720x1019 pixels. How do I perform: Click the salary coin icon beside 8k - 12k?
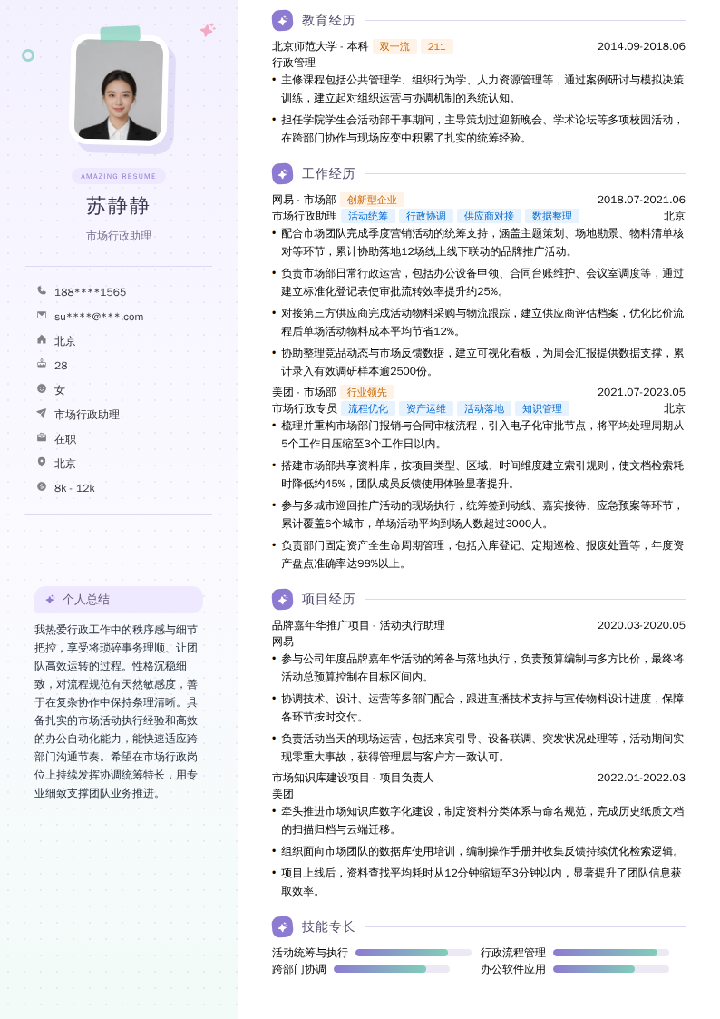coord(42,486)
